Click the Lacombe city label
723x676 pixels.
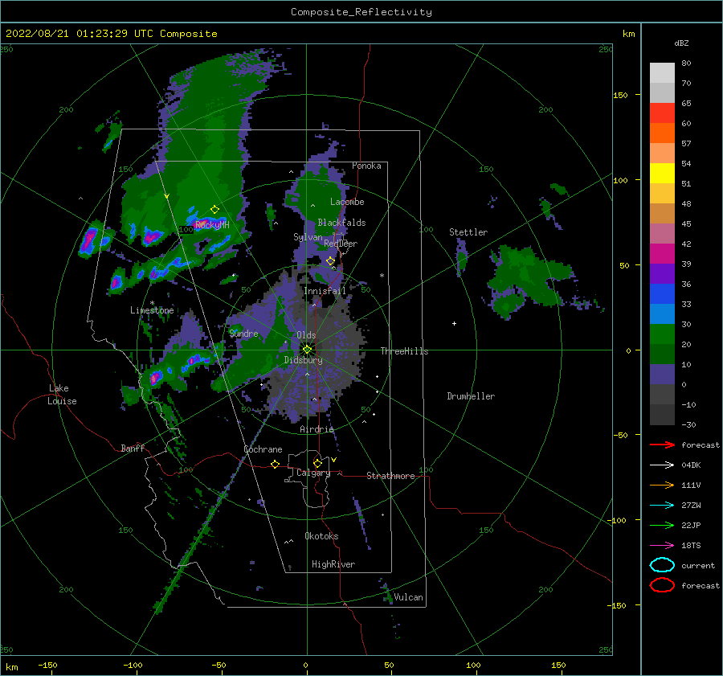click(347, 202)
